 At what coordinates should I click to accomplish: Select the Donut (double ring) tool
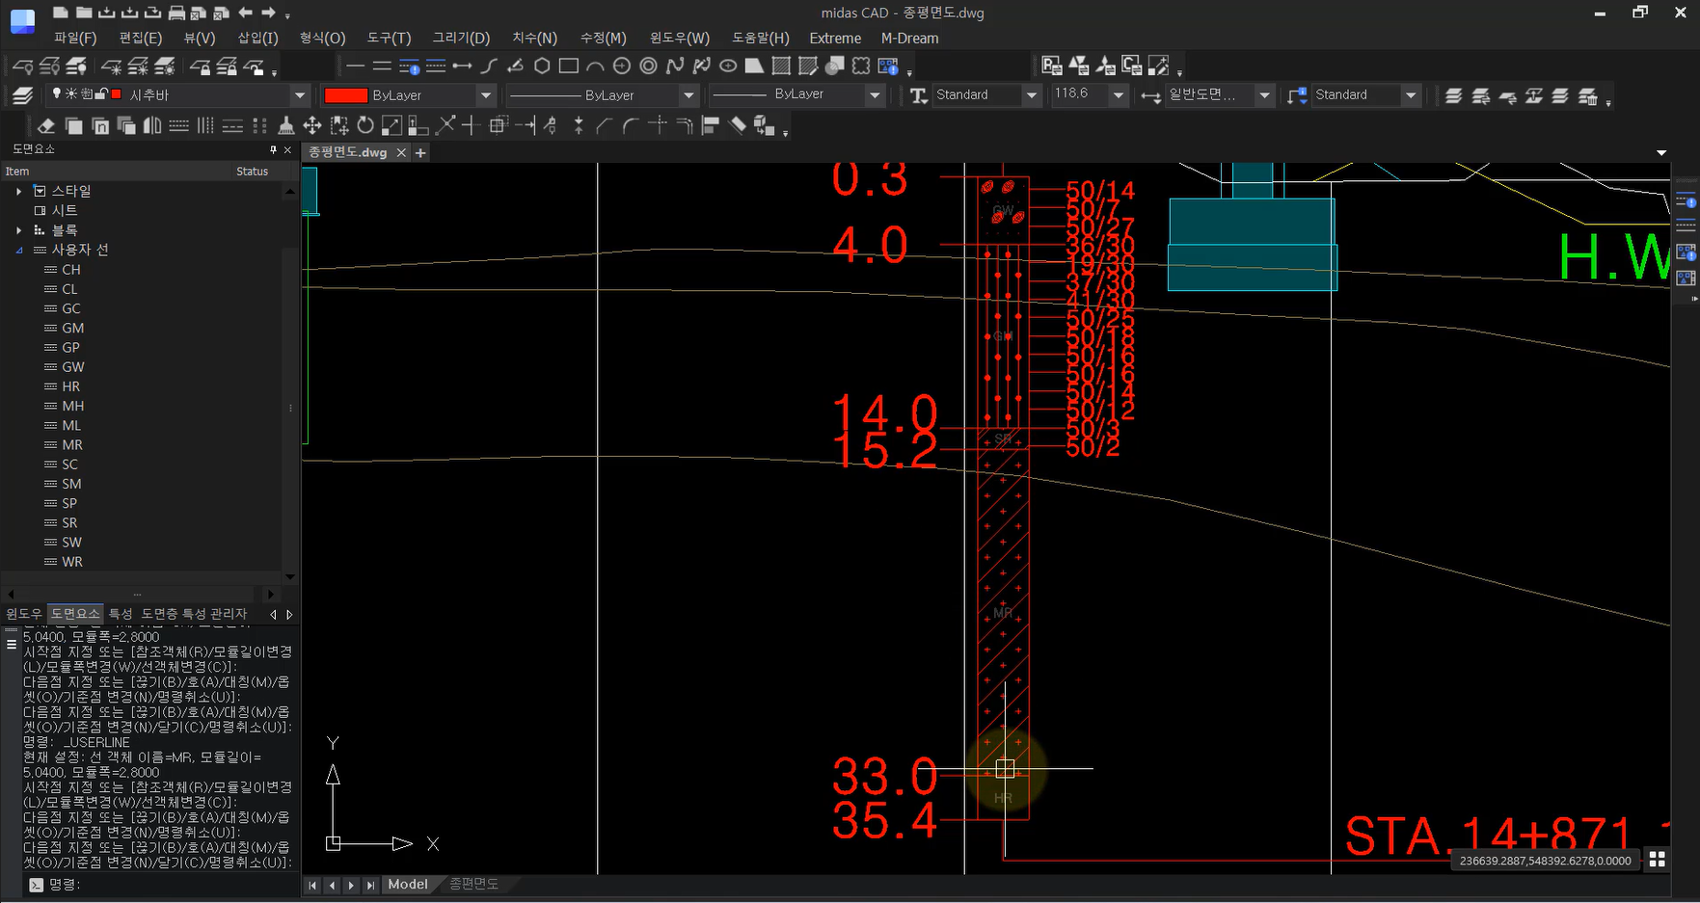[649, 66]
